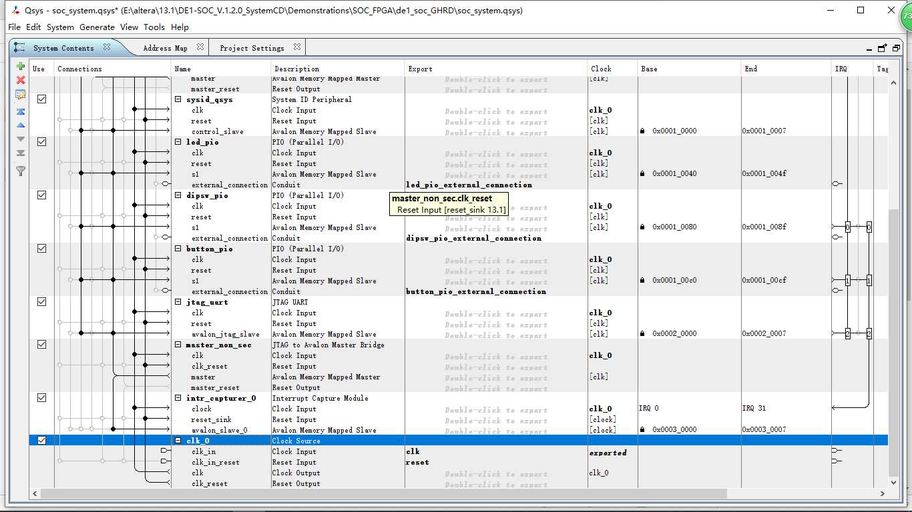
Task: Open the Edit component parameters icon
Action: (21, 95)
